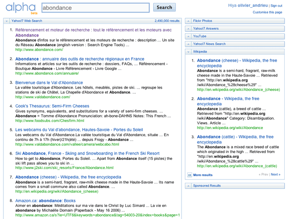Open the olivier_andrieu profile link
Viewport: 289px width, 219px height.
point(252,5)
